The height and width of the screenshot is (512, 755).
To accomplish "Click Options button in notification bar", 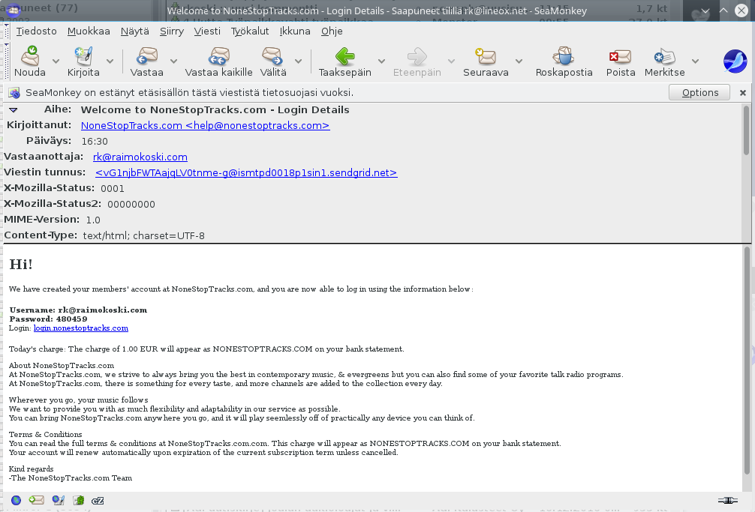I will point(699,92).
